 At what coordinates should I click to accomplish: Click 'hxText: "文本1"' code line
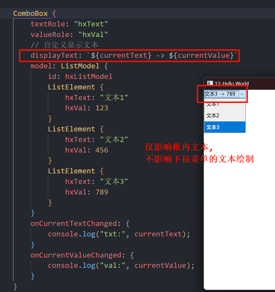(96, 98)
